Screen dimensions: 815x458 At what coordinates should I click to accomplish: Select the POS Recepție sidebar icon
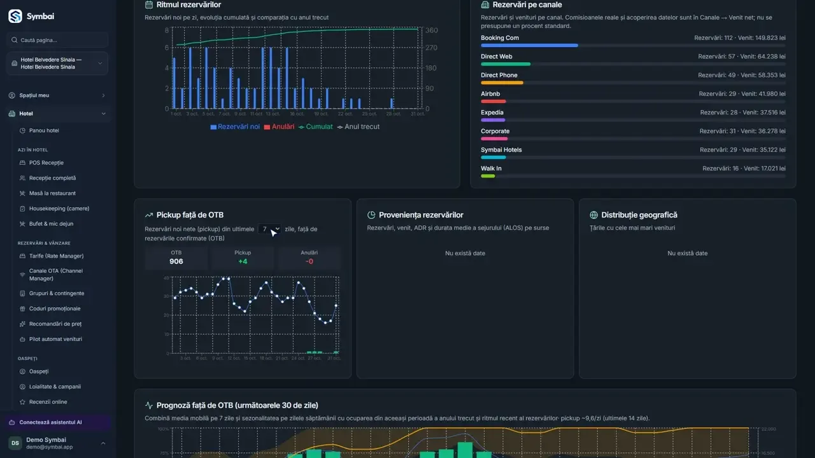tap(22, 163)
